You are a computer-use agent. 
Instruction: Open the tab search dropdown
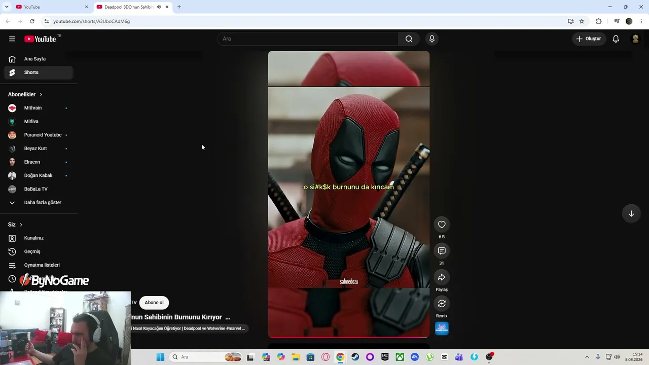tap(7, 7)
